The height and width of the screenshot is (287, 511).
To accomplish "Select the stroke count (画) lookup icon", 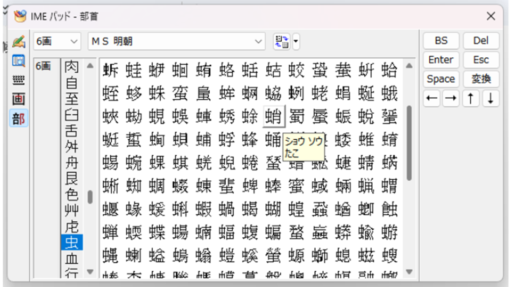I will click(x=19, y=99).
